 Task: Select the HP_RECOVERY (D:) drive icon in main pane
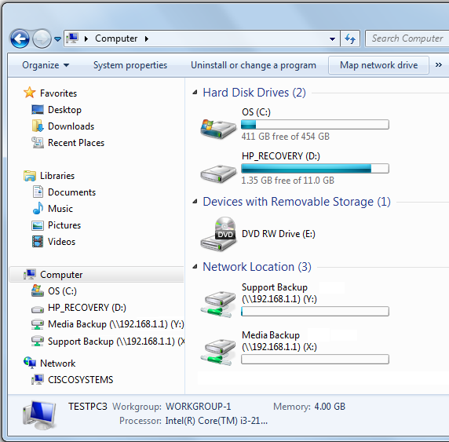coord(218,174)
